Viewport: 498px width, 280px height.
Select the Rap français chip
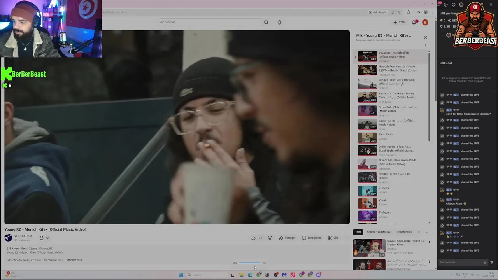pos(404,232)
